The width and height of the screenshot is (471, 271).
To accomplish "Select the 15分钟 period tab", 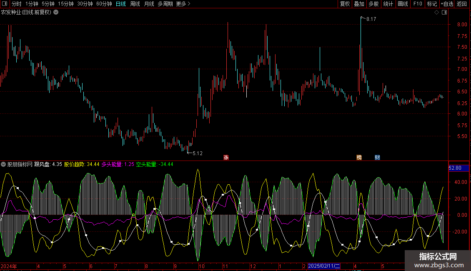I will point(65,4).
